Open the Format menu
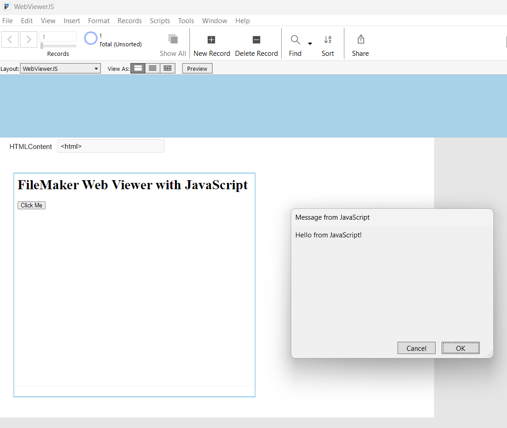 tap(99, 21)
